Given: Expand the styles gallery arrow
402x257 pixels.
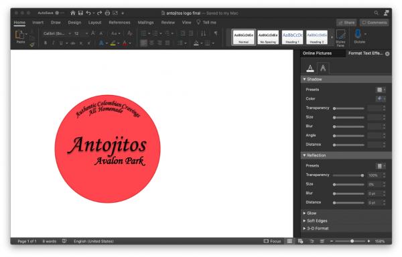Looking at the screenshot, I should pyautogui.click(x=332, y=37).
